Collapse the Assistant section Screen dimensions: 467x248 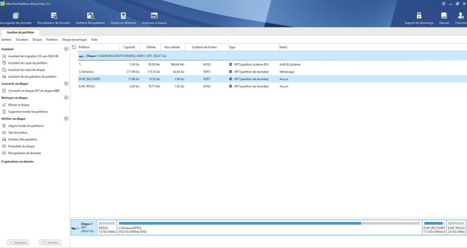pyautogui.click(x=66, y=49)
